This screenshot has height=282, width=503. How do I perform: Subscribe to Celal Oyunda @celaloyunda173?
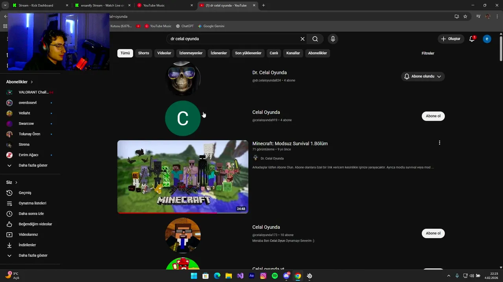[x=433, y=233]
